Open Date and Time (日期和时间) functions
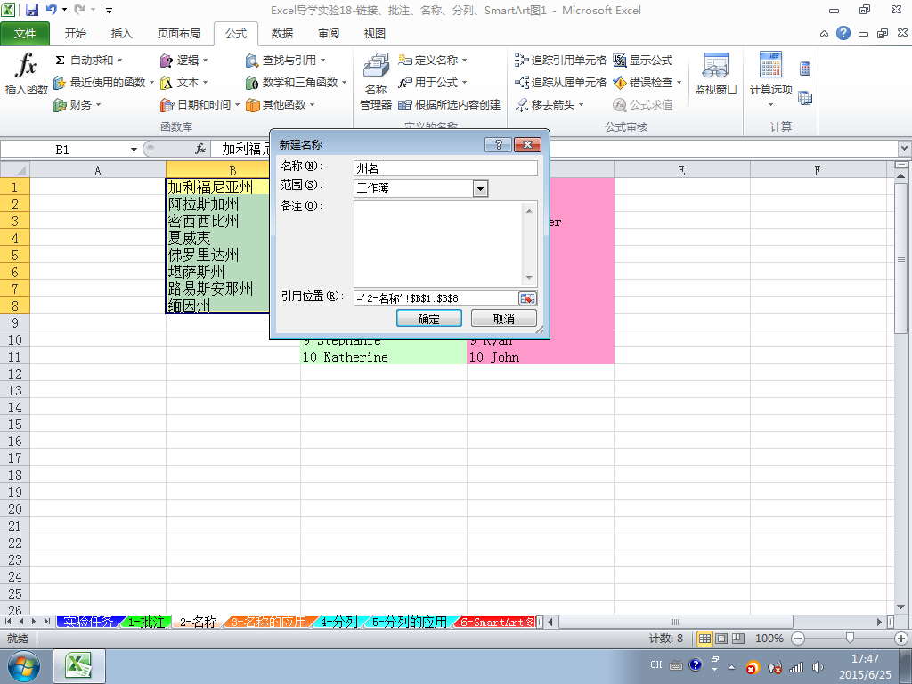This screenshot has height=684, width=912. click(x=199, y=105)
